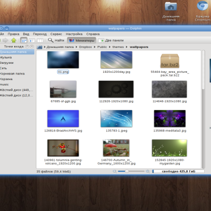Select the 135968-meditata3.jpg purple thumbnail
Image resolution: width=211 pixels, height=211 pixels.
click(170, 119)
